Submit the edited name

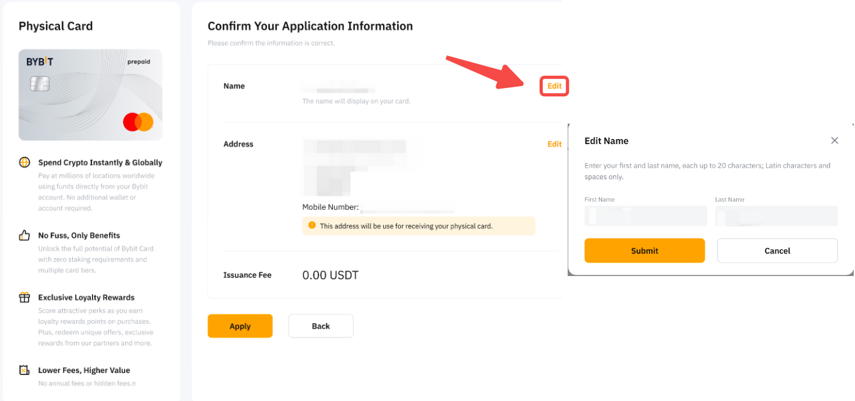[x=644, y=251]
